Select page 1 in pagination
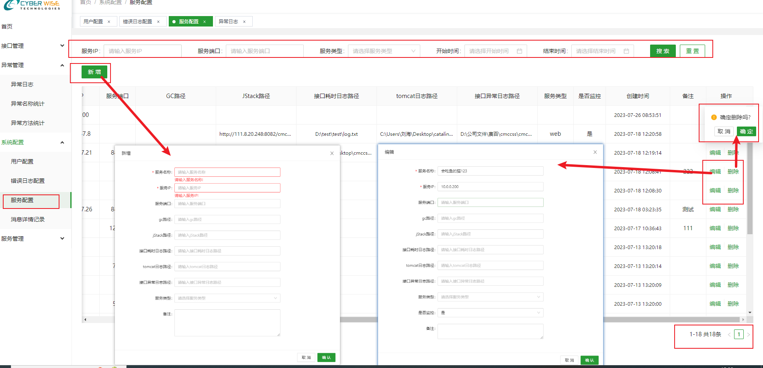The image size is (763, 368). coord(739,334)
